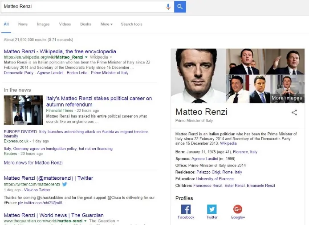
Task: Click the voice search microphone icon
Action: [x=168, y=7]
